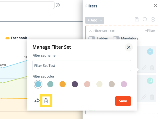This screenshot has width=161, height=119.
Task: Click the pencil edit icon of first filter
Action: [144, 68]
